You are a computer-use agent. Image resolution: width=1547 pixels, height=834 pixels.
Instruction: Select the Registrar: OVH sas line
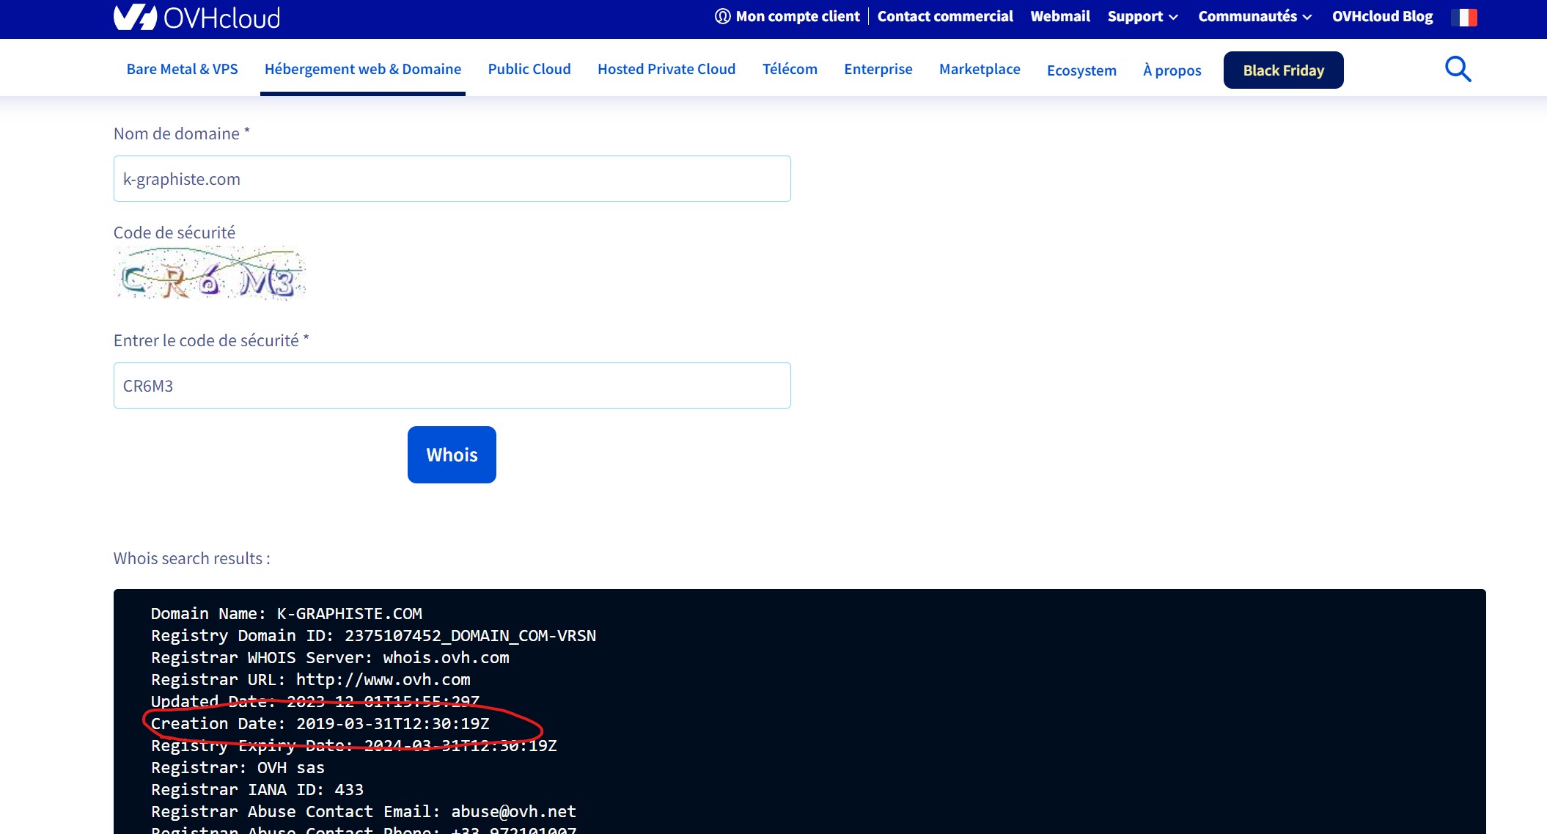(238, 768)
